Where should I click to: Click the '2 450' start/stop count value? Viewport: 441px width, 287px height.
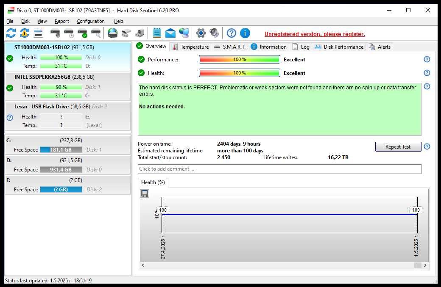point(223,157)
